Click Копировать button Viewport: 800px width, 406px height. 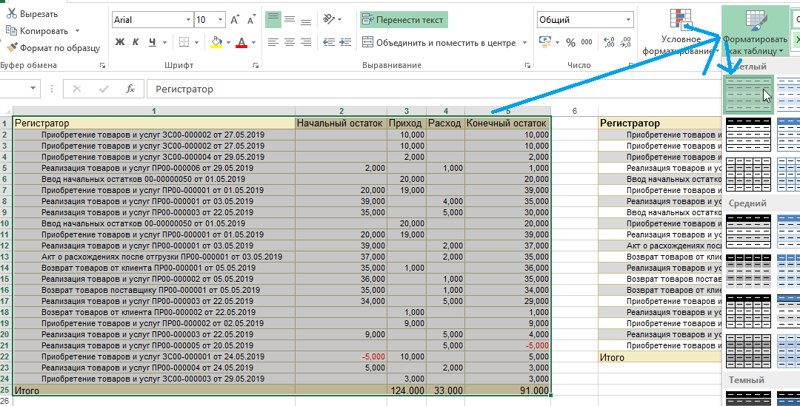tap(37, 31)
